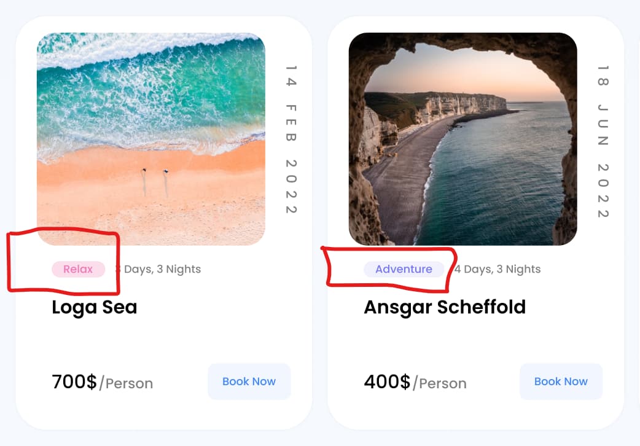Click the vertical 14 FEB 2022 date

(x=291, y=139)
